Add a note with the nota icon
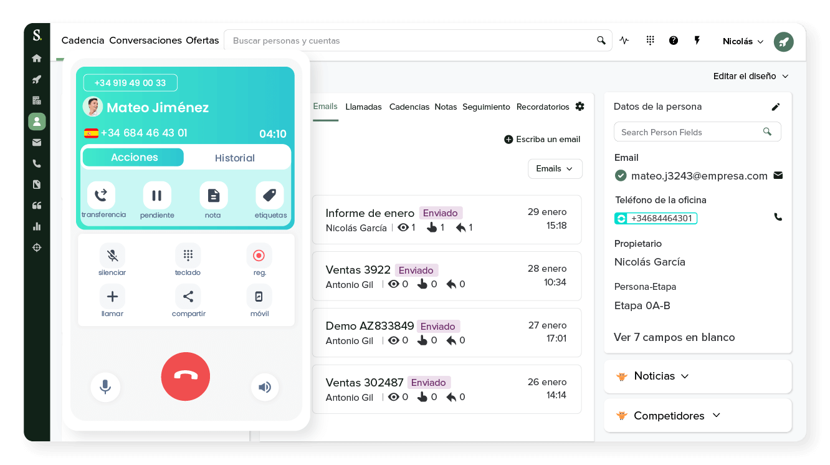Screen dimensions: 830x465 tap(213, 196)
